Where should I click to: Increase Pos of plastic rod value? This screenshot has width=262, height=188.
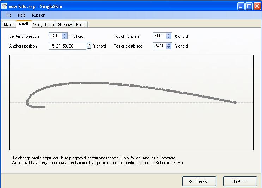pyautogui.click(x=169, y=44)
